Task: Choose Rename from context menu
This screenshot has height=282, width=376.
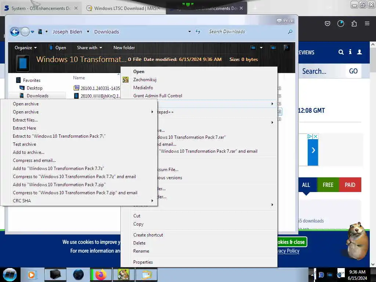Action: point(199,251)
